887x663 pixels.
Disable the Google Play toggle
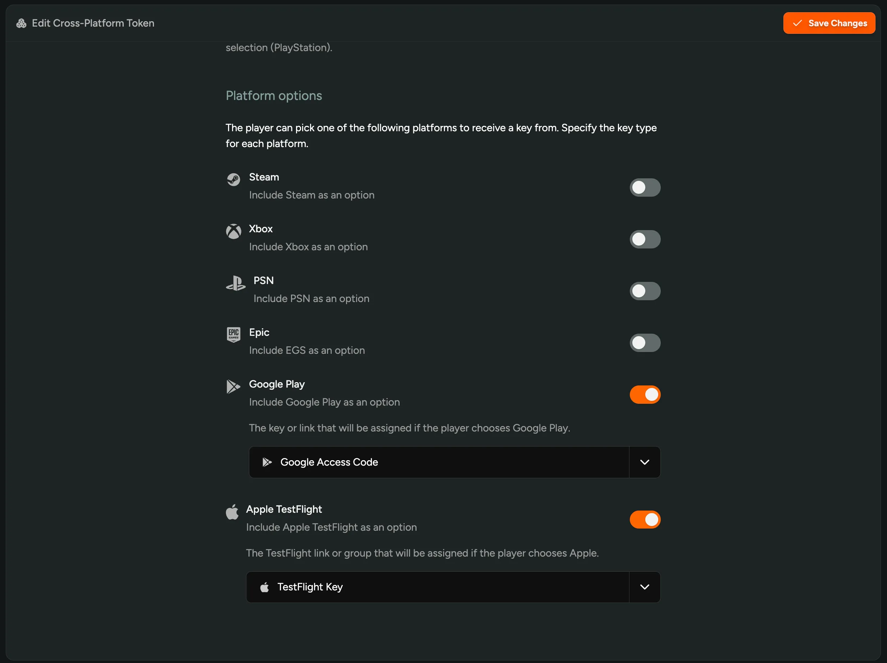click(645, 394)
